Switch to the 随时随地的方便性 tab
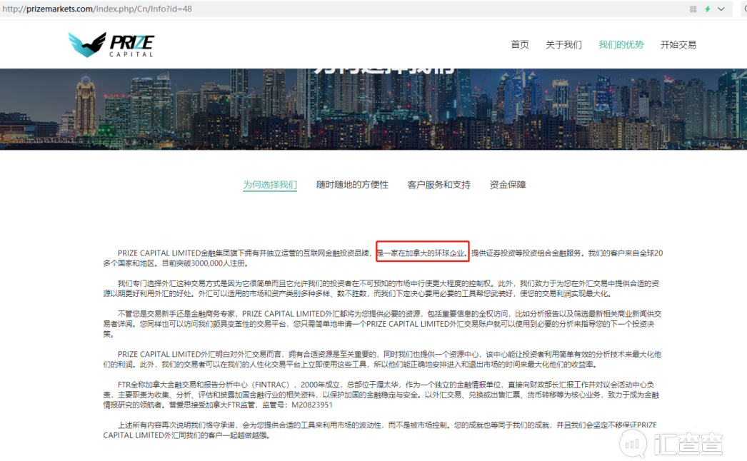This screenshot has height=461, width=747. pyautogui.click(x=353, y=185)
